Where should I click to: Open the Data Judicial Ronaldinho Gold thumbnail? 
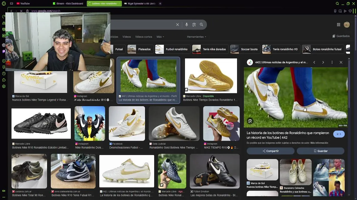(174, 123)
